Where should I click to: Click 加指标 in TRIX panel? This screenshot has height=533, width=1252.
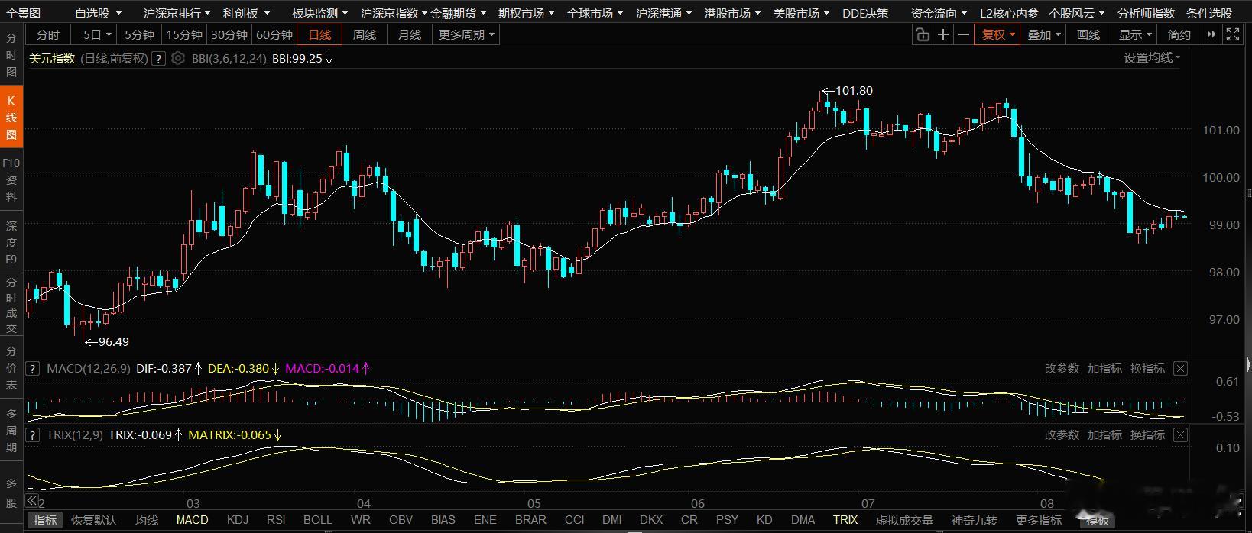point(1104,434)
